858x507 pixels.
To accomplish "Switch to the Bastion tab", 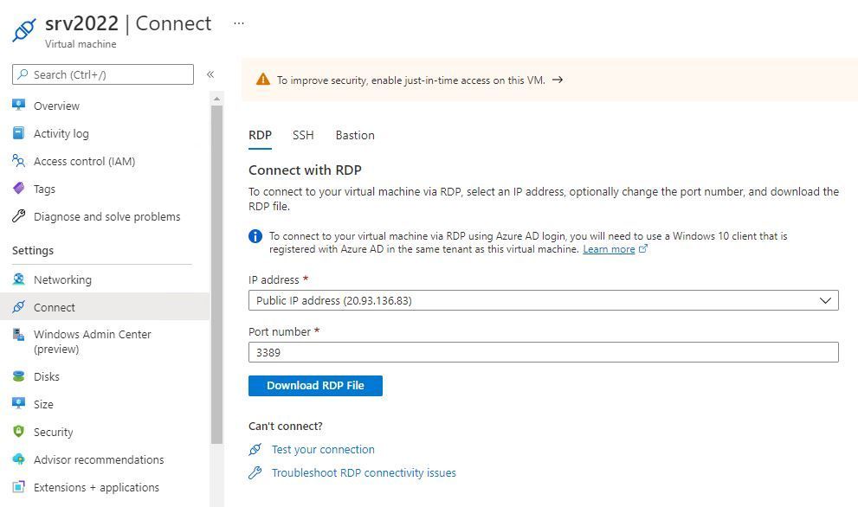I will [355, 135].
